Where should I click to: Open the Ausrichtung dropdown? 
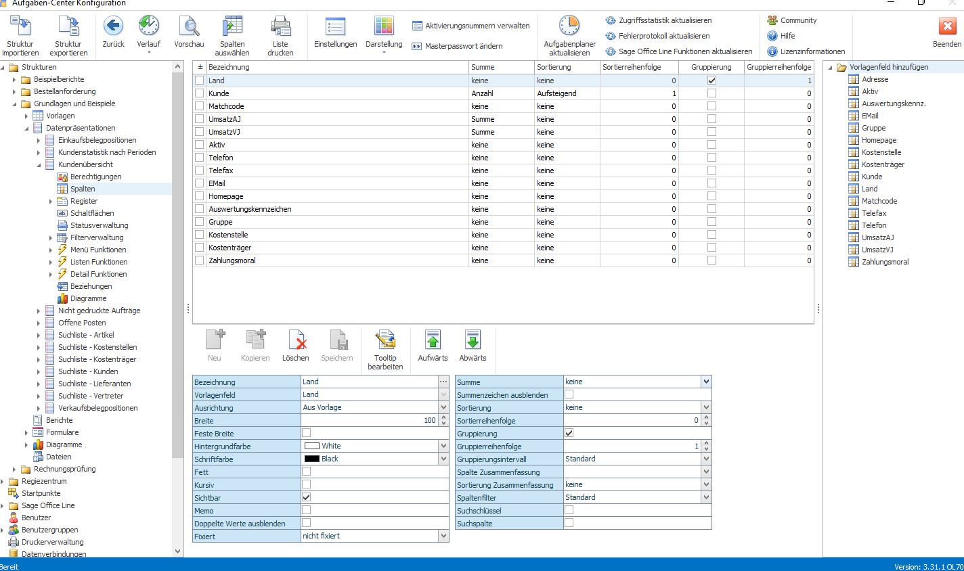pyautogui.click(x=443, y=407)
